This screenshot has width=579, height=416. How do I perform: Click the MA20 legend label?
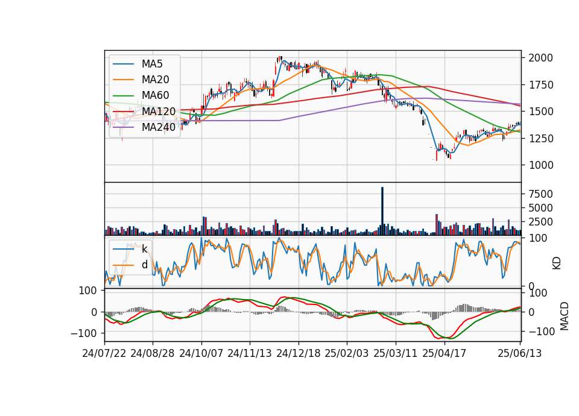click(156, 80)
